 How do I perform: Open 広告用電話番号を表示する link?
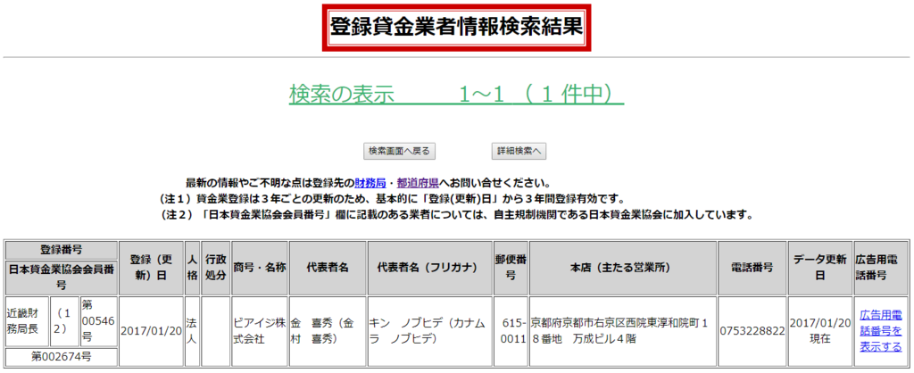tap(881, 331)
